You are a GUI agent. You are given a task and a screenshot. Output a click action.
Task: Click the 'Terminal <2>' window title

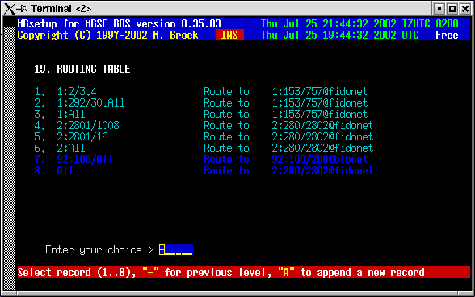point(61,9)
